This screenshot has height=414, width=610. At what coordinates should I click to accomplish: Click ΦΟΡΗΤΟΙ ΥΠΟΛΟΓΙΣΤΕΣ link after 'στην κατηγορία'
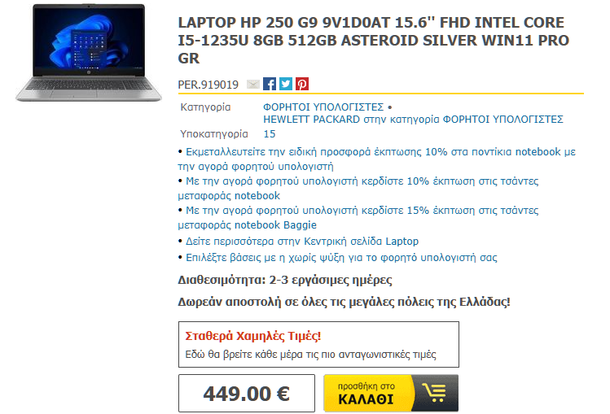pos(503,120)
